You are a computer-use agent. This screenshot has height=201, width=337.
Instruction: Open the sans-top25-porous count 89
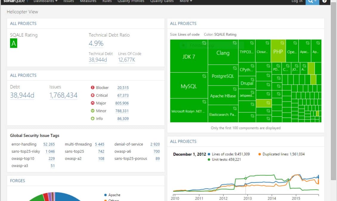tap(158, 158)
